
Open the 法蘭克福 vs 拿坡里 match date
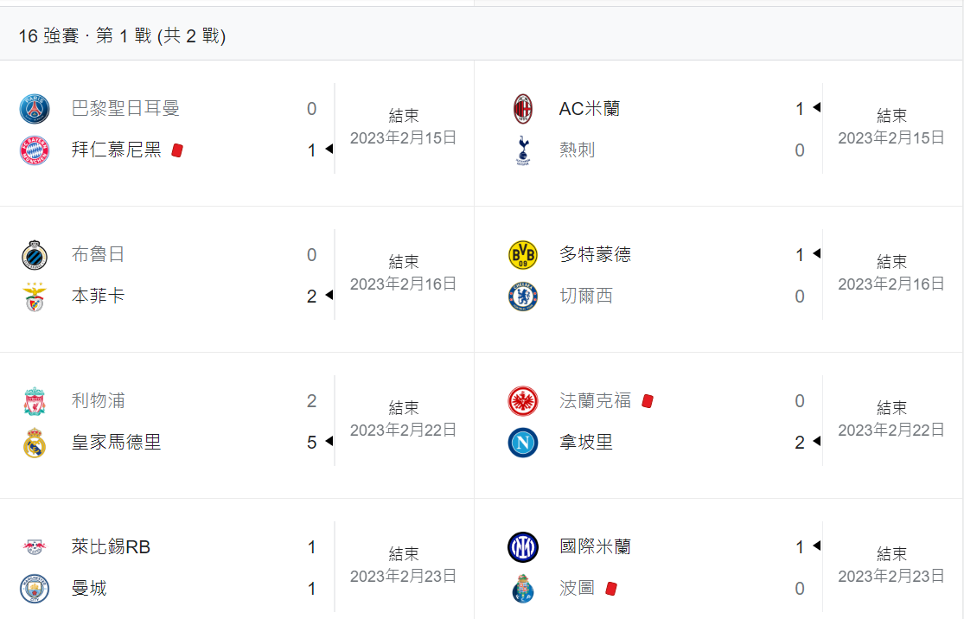click(891, 430)
